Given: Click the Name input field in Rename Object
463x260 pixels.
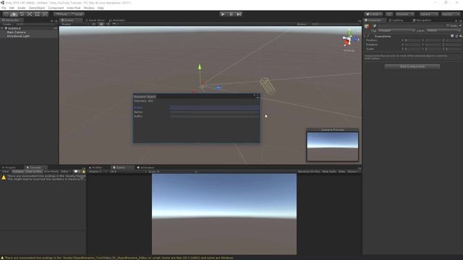Looking at the screenshot, I should click(215, 112).
